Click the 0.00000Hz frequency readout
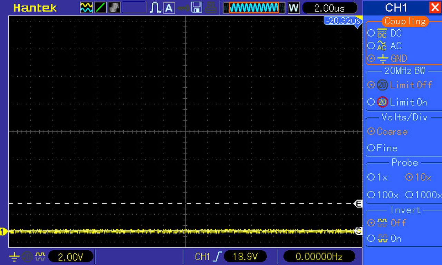 [x=319, y=256]
